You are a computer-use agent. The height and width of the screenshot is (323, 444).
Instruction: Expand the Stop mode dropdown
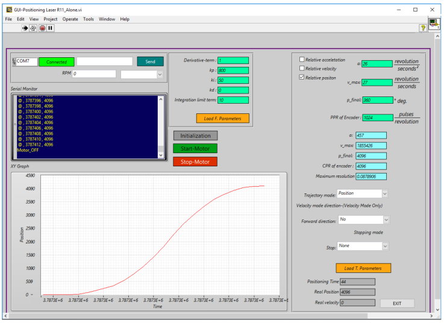[385, 246]
